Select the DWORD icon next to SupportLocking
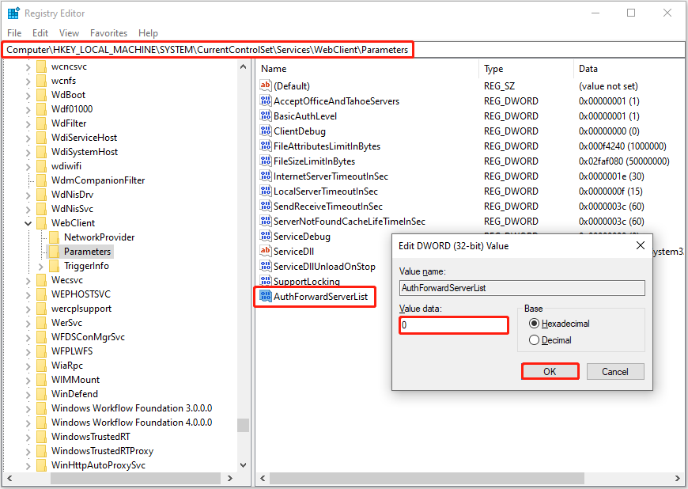 point(266,281)
